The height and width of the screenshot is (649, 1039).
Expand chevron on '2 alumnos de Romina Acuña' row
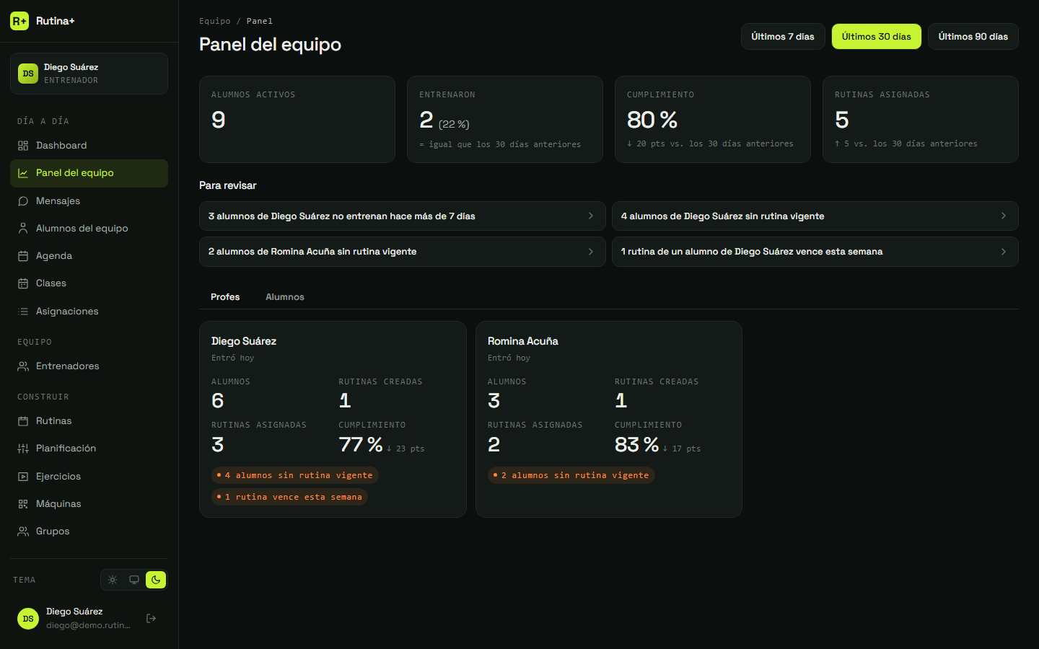(x=591, y=252)
